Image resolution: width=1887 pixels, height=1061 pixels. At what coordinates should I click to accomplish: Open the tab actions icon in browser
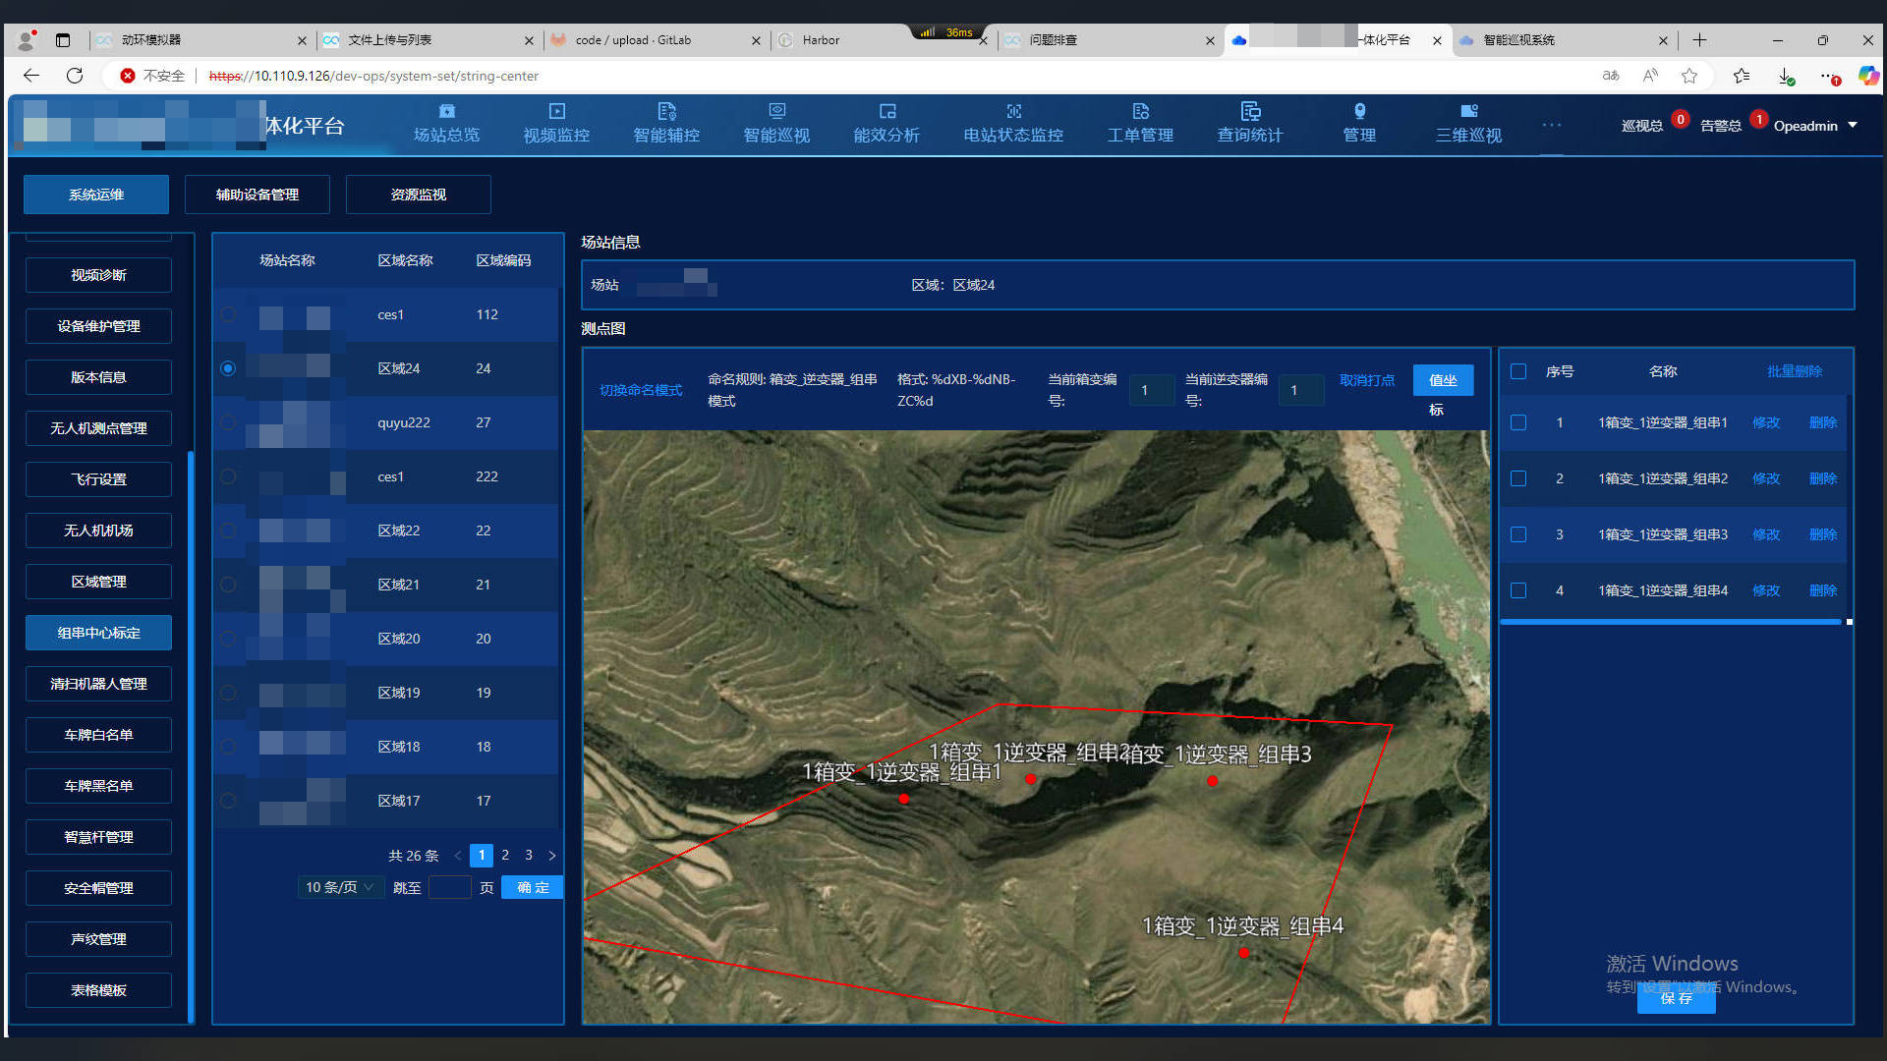[63, 40]
